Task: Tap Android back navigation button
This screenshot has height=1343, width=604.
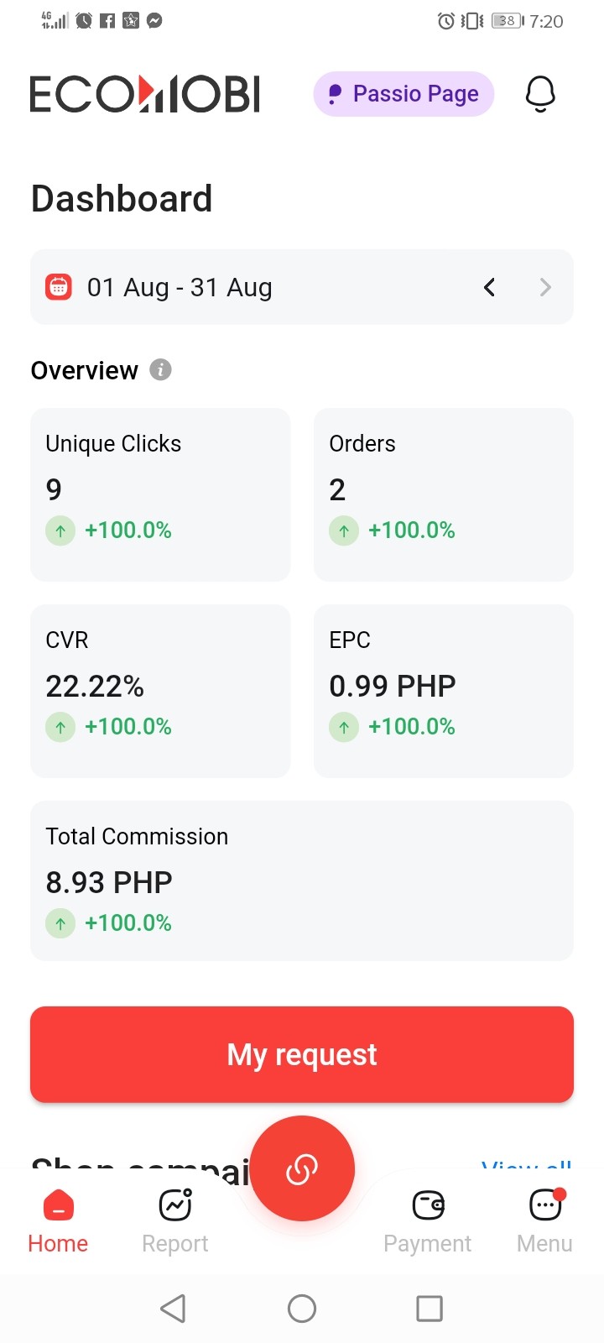Action: [x=173, y=1308]
